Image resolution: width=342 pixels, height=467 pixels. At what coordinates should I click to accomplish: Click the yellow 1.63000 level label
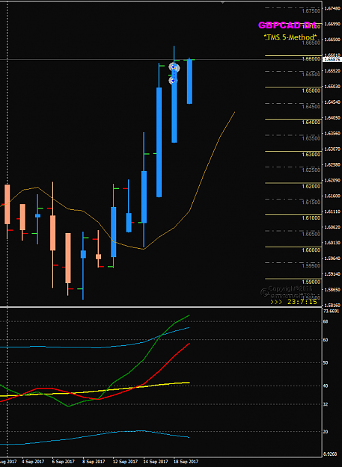click(x=311, y=154)
